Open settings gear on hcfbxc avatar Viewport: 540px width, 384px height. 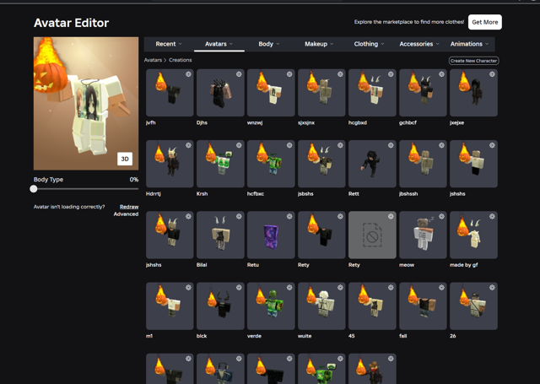pos(289,145)
